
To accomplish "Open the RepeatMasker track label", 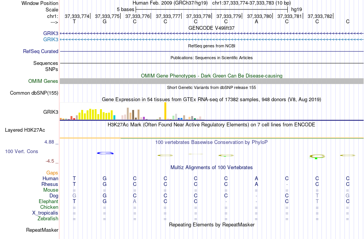I will tap(42, 230).
